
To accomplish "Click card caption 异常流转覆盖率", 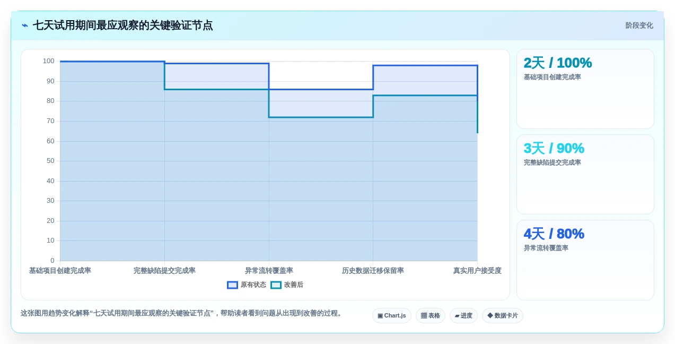I will pos(546,248).
